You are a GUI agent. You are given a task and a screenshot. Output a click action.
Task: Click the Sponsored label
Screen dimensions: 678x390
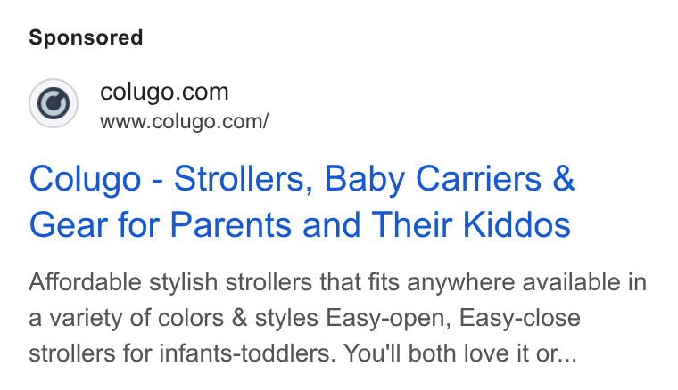pos(86,37)
